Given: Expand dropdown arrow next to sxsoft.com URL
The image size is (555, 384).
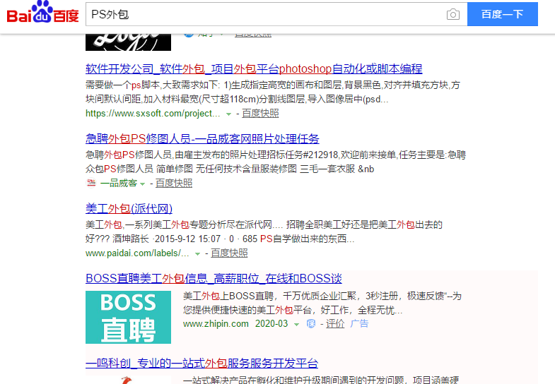Looking at the screenshot, I should [x=228, y=114].
